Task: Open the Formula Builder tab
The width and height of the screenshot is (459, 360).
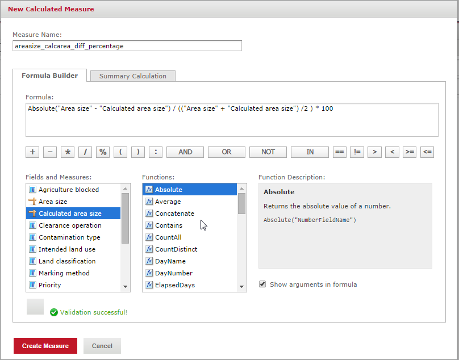Action: coord(49,76)
